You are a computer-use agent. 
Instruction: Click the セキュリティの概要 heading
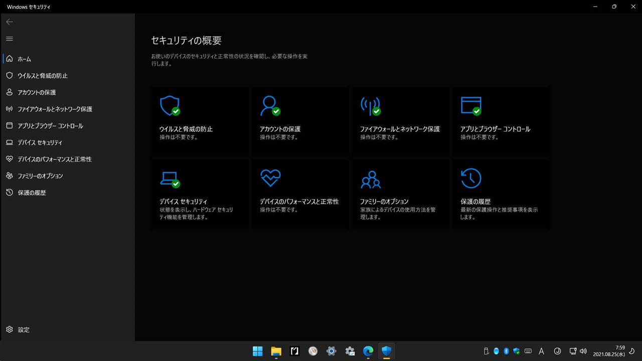click(x=186, y=41)
